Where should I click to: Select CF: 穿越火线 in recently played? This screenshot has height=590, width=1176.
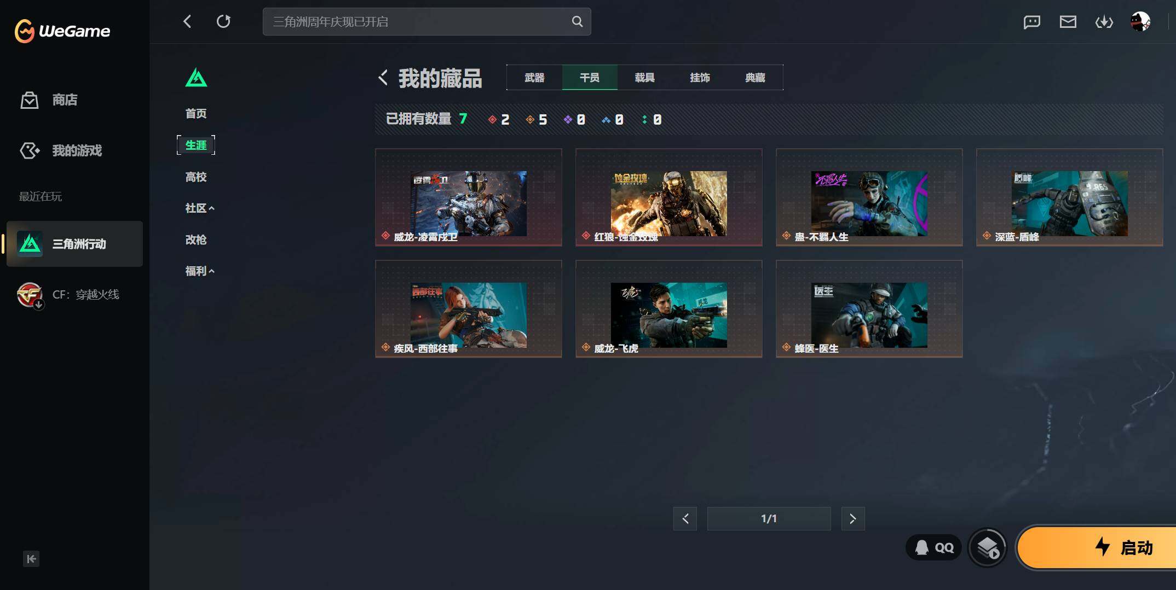[74, 295]
